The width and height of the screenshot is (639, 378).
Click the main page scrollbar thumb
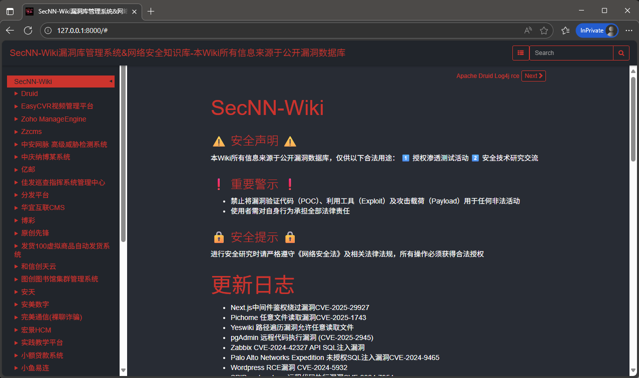point(633,118)
